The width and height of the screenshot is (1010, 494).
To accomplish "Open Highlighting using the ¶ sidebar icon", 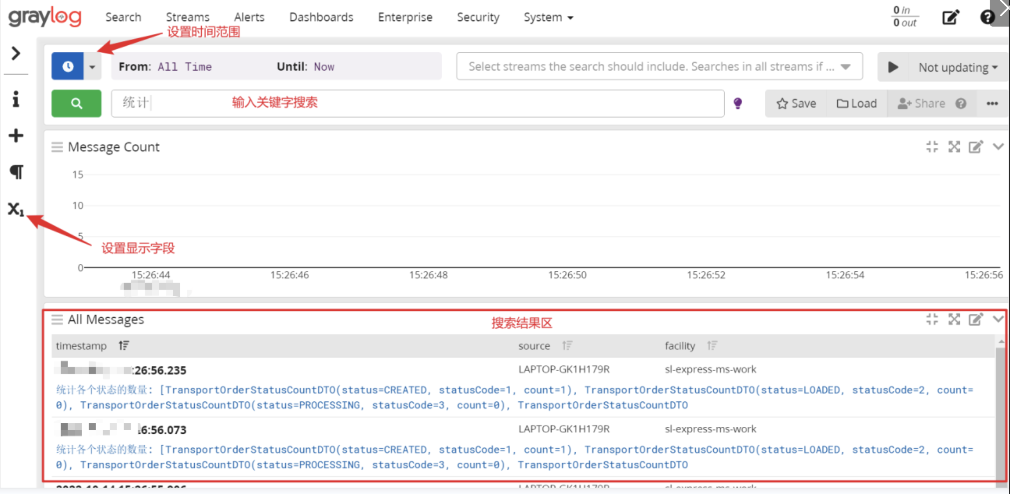I will coord(16,171).
